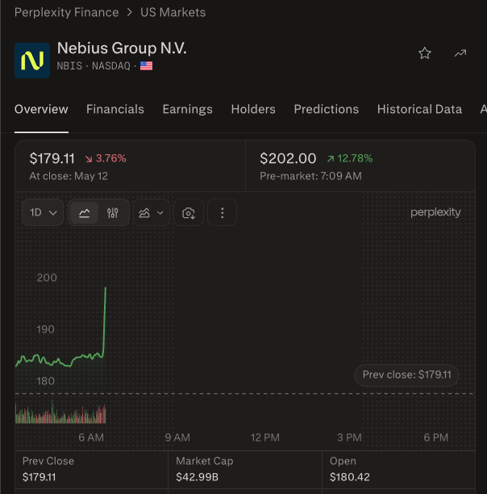The width and height of the screenshot is (487, 494).
Task: Open the Holders tab
Action: click(x=253, y=109)
